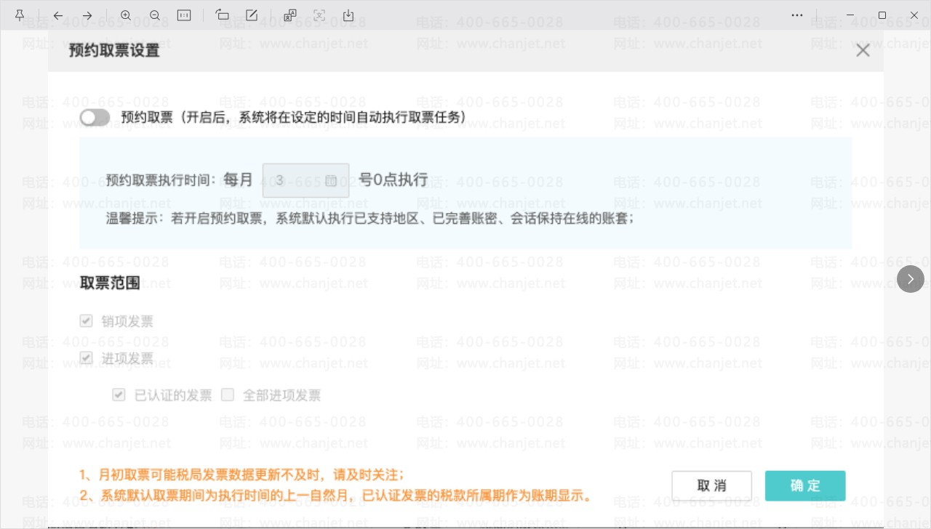Translate image text with the translate icon

point(290,15)
